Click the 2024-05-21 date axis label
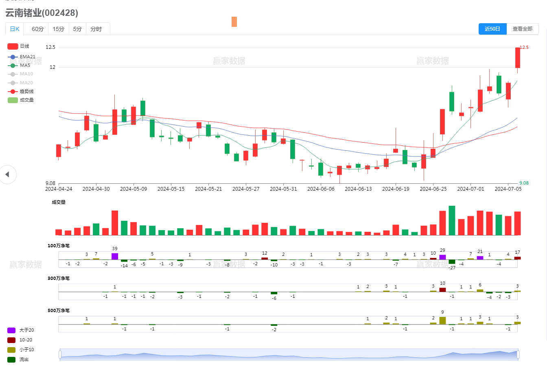547x374 pixels. [x=208, y=189]
